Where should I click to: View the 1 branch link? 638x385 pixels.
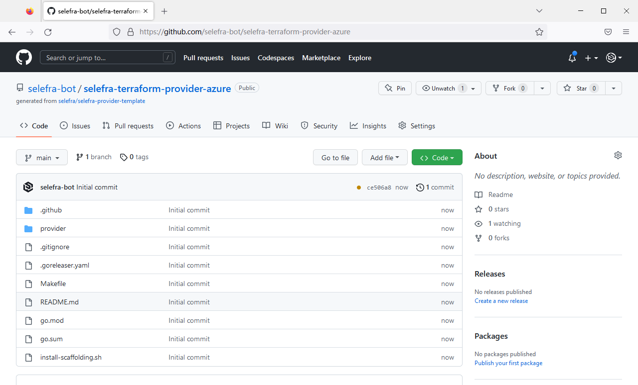tap(94, 157)
